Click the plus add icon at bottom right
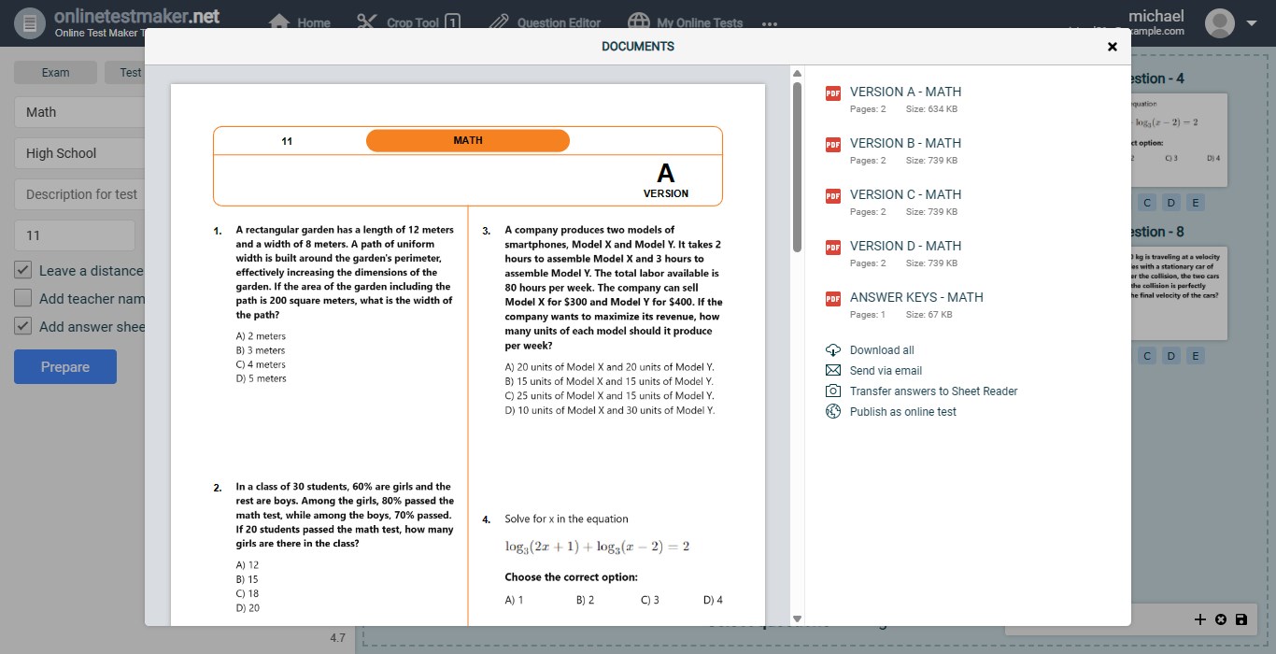1276x654 pixels. pyautogui.click(x=1200, y=619)
